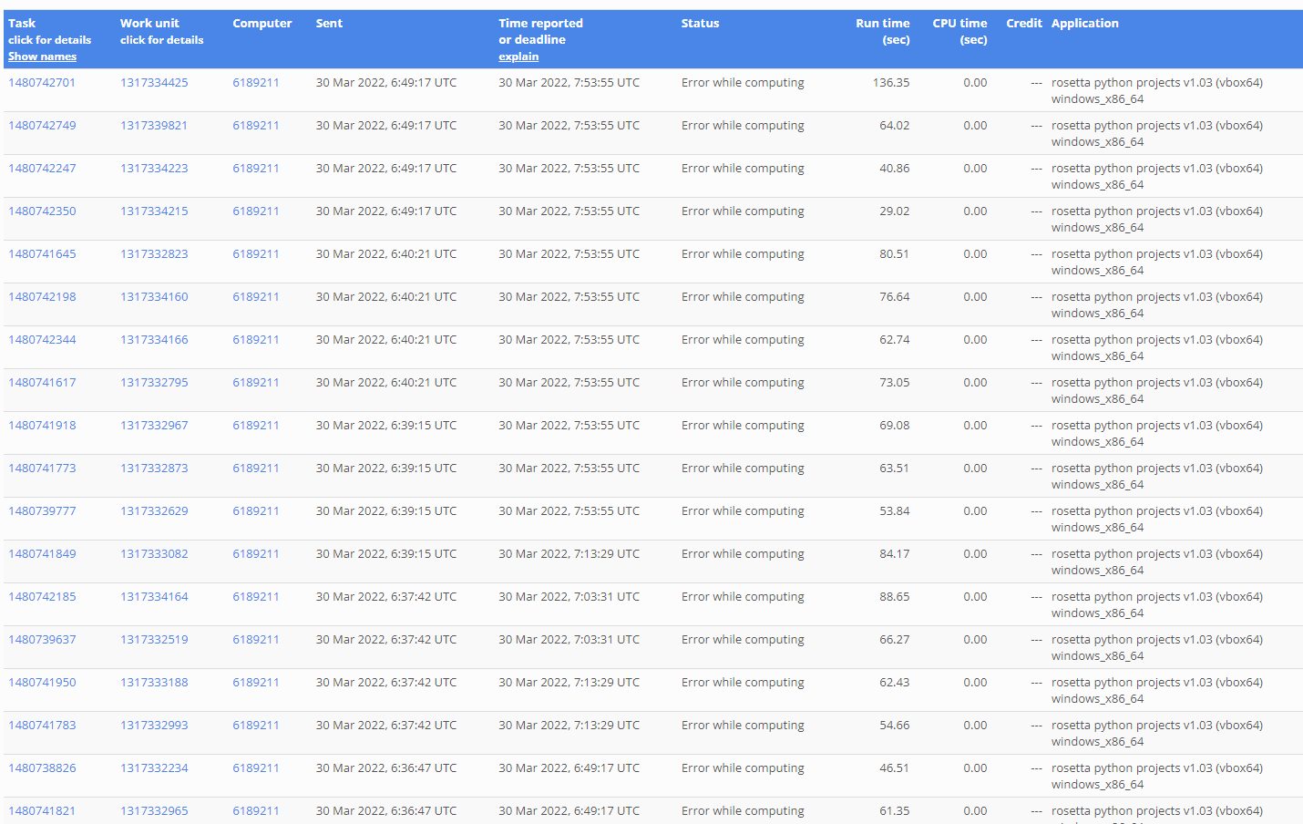Open work unit 1317332873
The height and width of the screenshot is (824, 1303).
coord(154,468)
